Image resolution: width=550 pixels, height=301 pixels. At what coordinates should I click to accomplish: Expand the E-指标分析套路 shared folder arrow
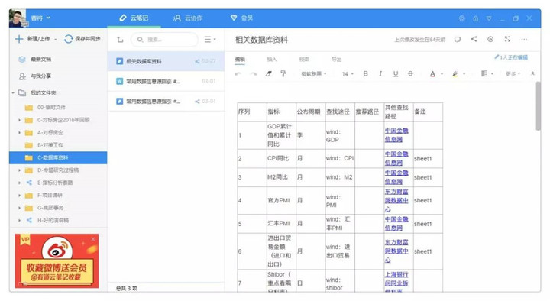pos(19,183)
